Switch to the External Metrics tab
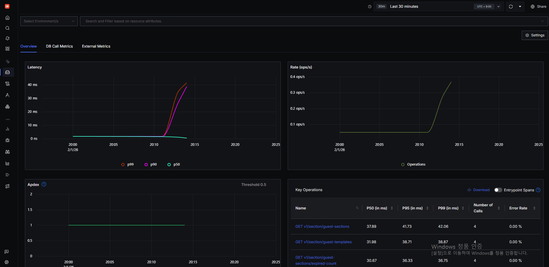This screenshot has width=549, height=267. [96, 46]
